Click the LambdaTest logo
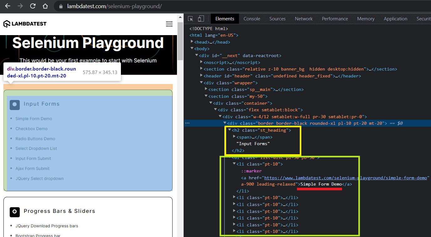Image resolution: width=431 pixels, height=237 pixels. click(x=25, y=24)
